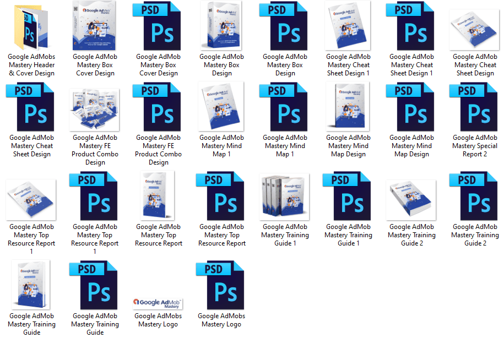Select Mind Map Design image thumbnail
Image resolution: width=504 pixels, height=349 pixels.
[348, 106]
